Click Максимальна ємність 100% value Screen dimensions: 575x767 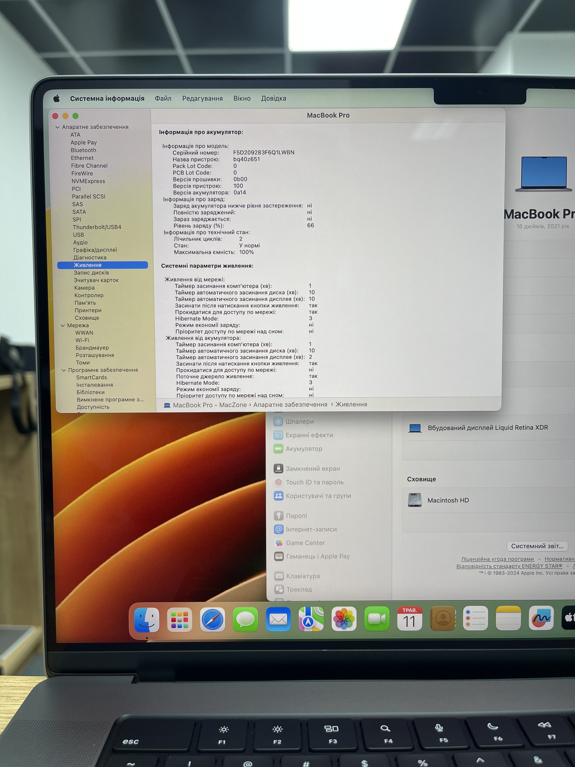tap(246, 252)
